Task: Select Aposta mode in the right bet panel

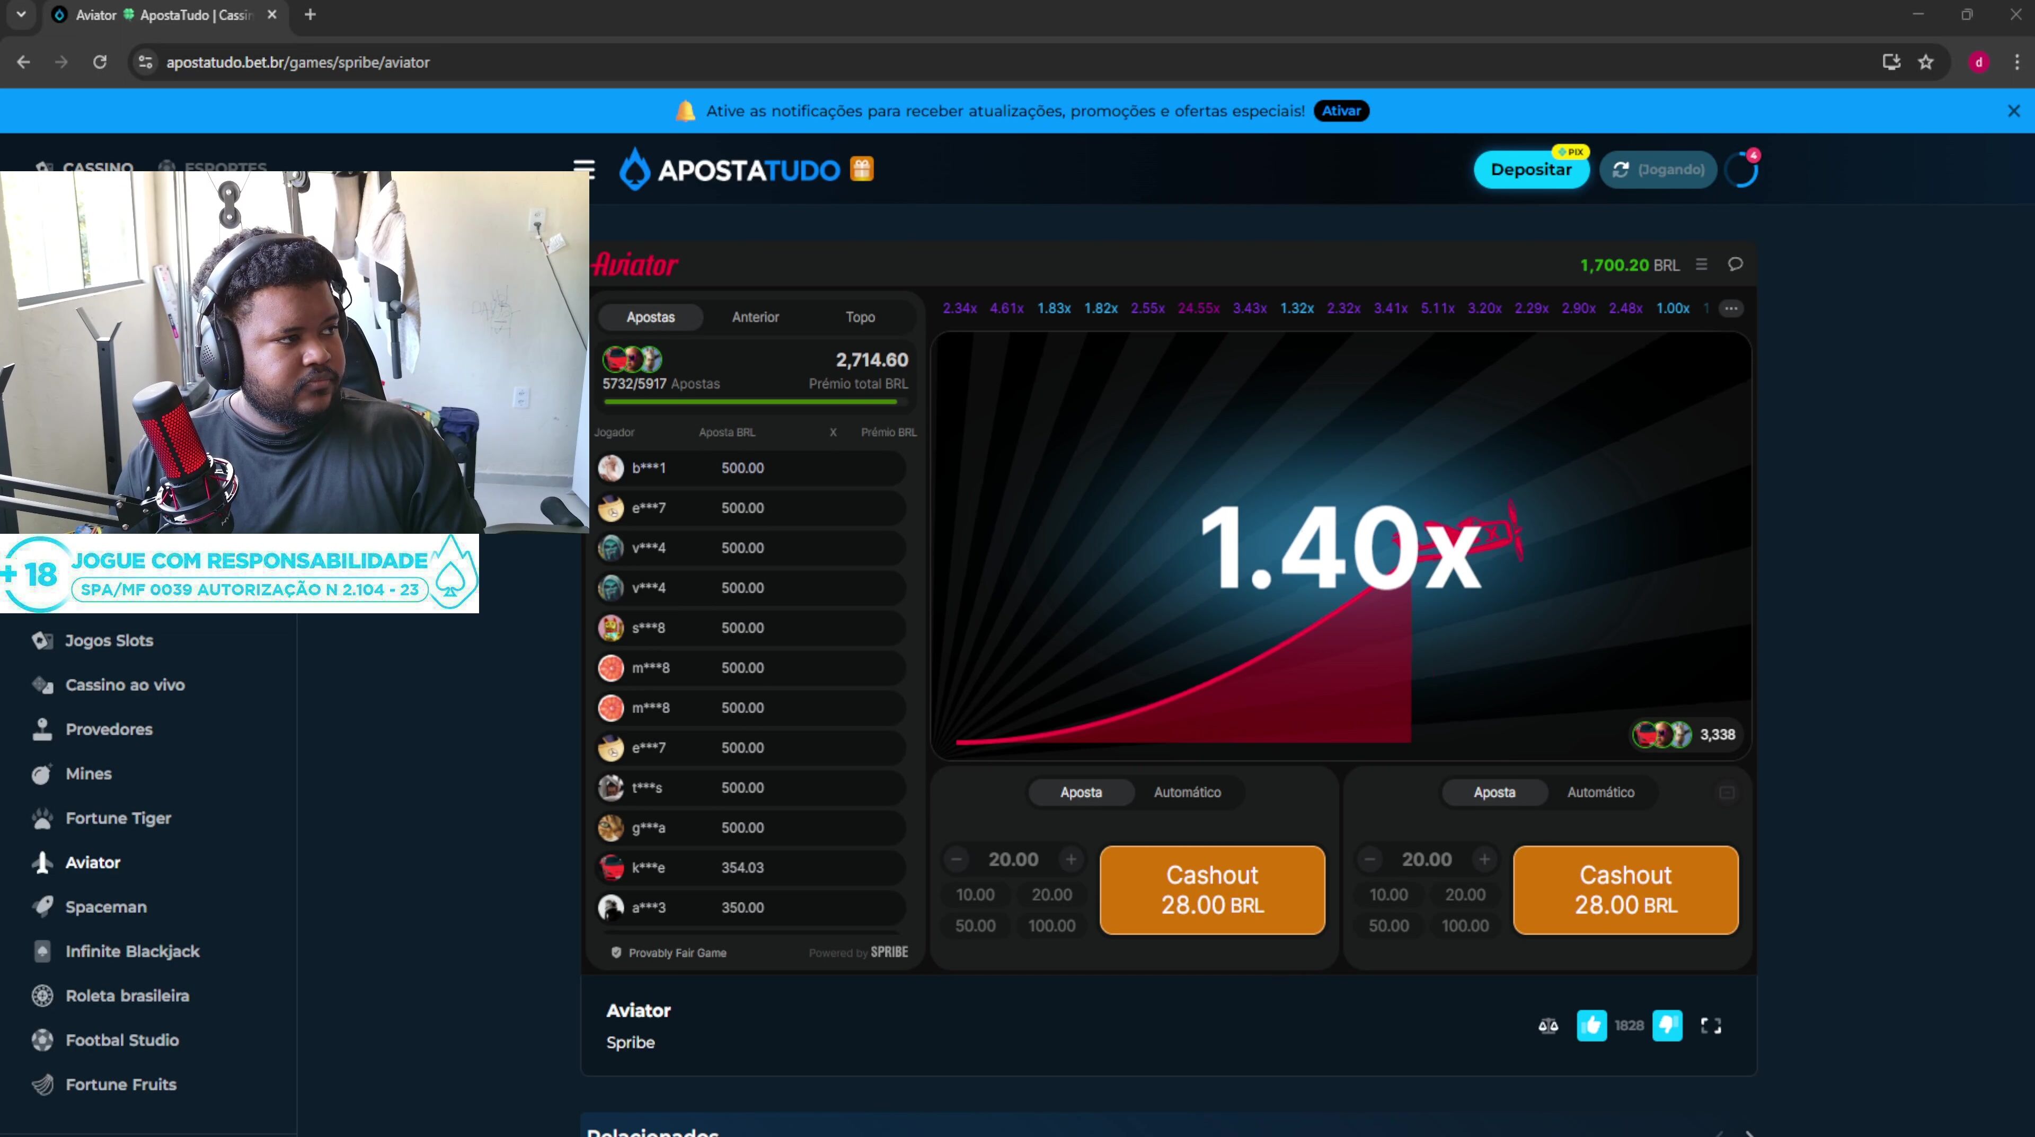Action: tap(1494, 792)
